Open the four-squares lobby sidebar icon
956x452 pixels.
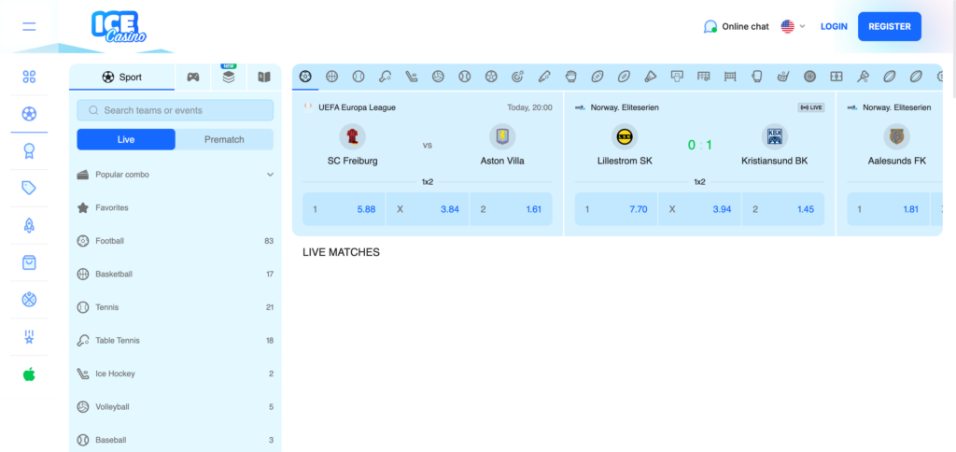[x=29, y=77]
